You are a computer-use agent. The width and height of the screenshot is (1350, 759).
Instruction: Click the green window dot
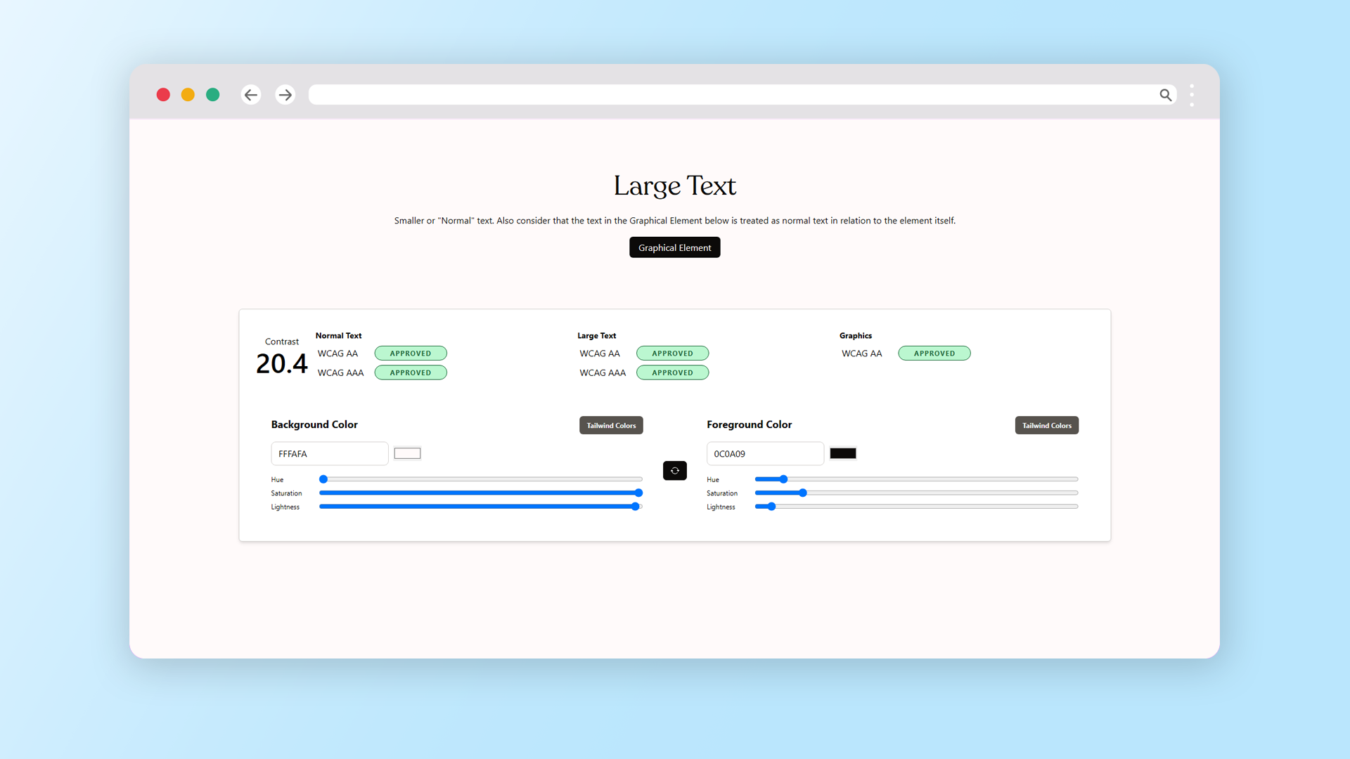212,95
